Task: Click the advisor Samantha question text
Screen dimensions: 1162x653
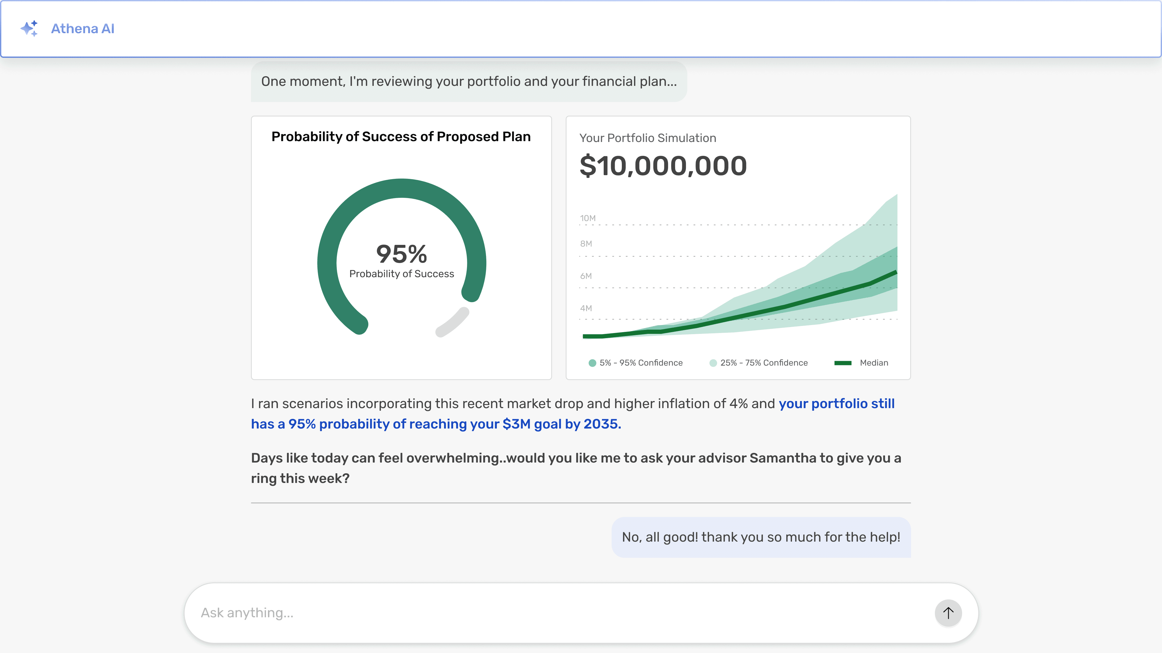Action: click(x=576, y=468)
